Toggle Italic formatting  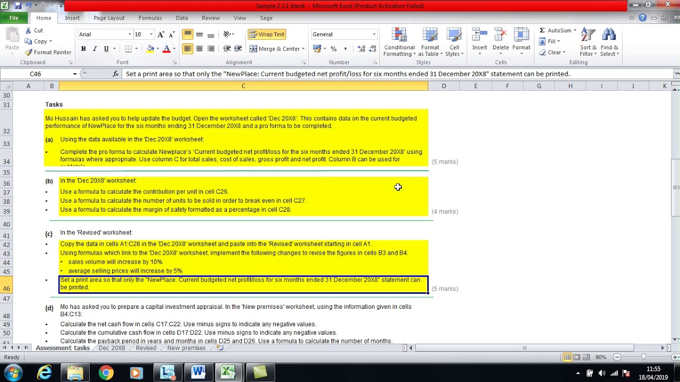(95, 49)
